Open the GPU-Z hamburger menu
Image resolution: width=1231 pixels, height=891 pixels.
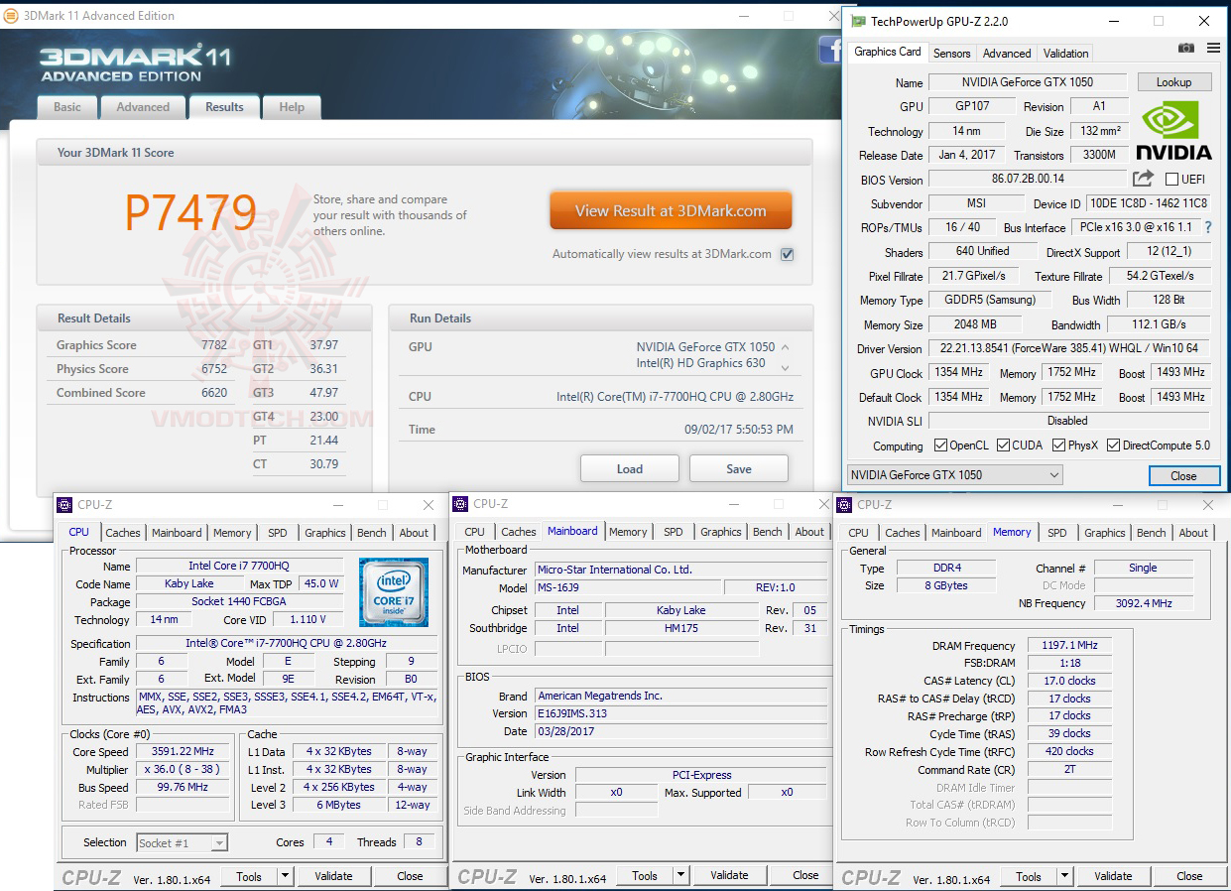coord(1212,48)
